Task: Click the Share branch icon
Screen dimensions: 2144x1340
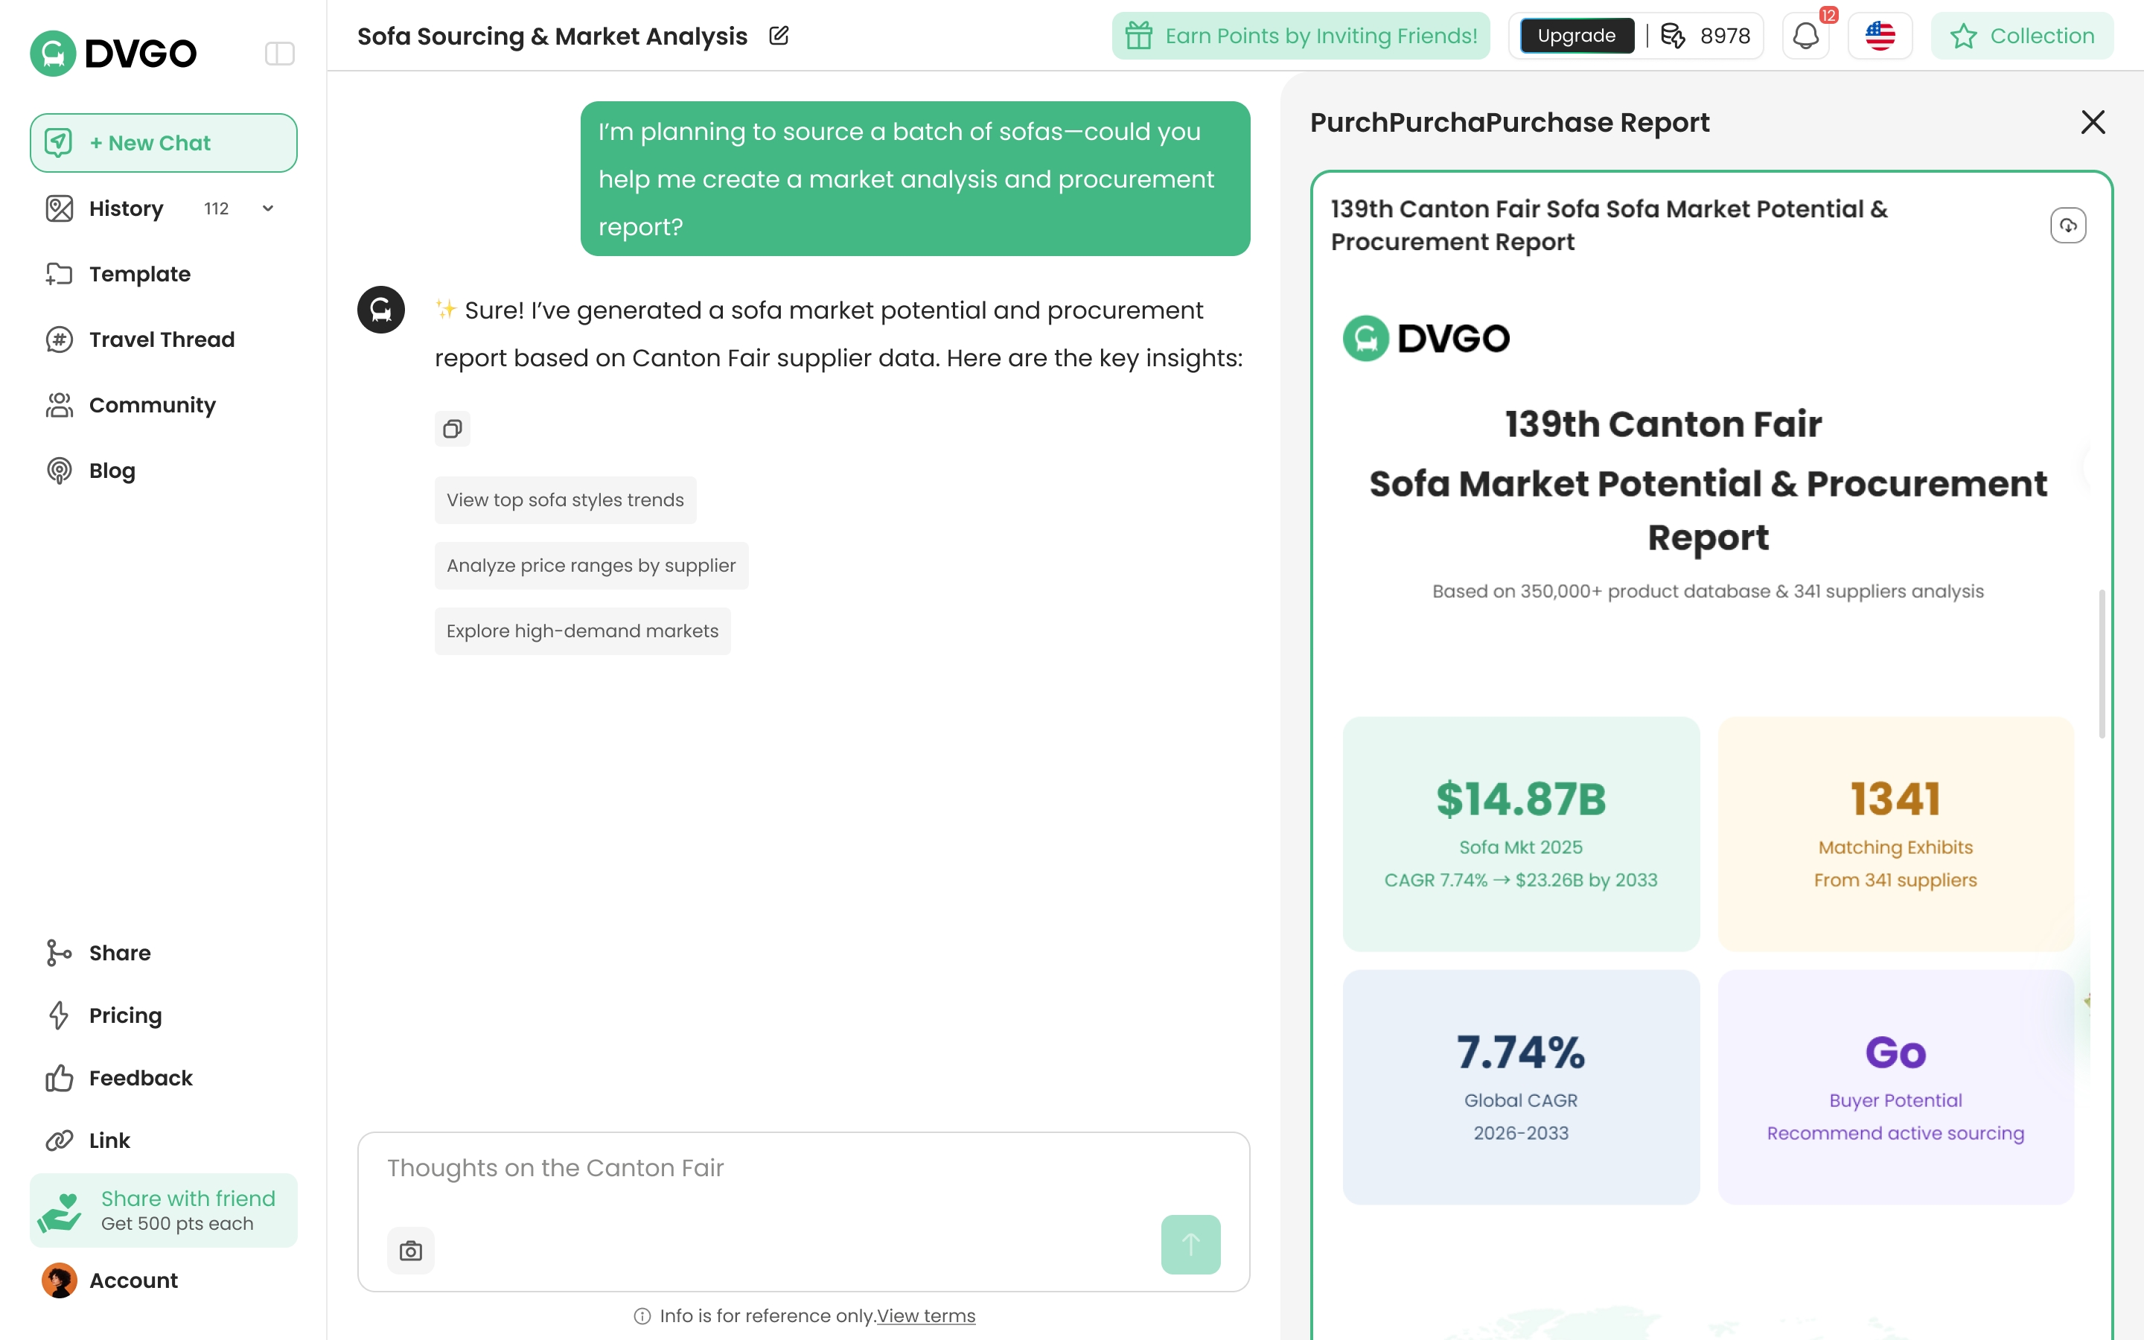Action: tap(60, 953)
